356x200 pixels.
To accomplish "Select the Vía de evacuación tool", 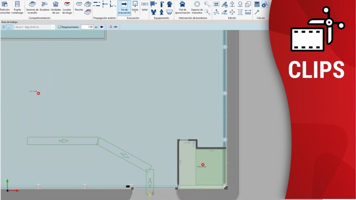I will (x=124, y=7).
